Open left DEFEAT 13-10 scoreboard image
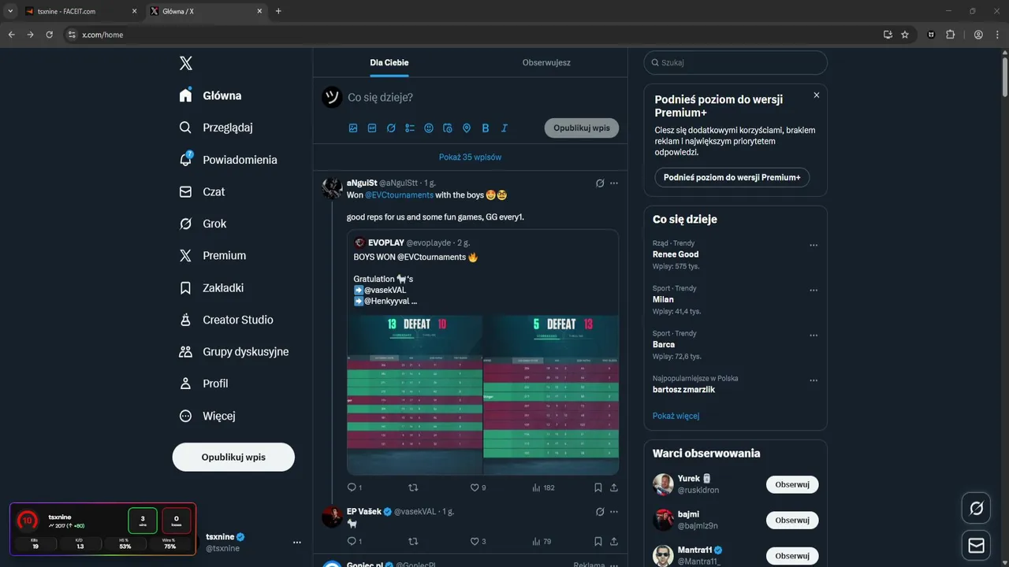 [415, 395]
